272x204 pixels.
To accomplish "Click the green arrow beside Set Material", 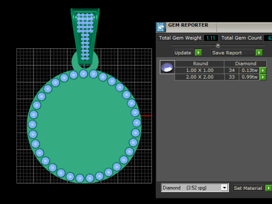I will point(268,188).
